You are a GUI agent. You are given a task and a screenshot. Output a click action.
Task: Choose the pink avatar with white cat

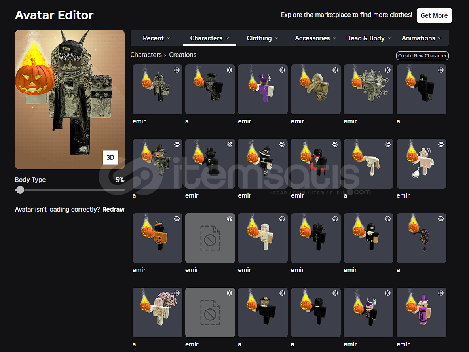[421, 164]
